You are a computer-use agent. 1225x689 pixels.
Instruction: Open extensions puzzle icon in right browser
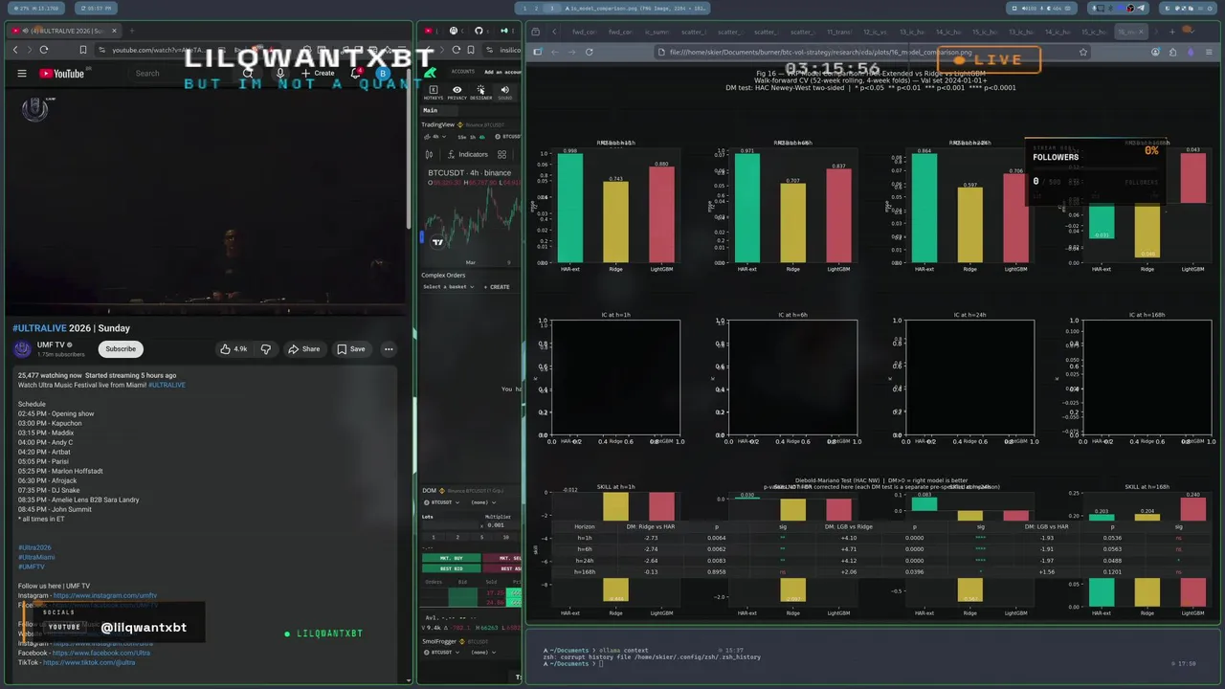pyautogui.click(x=1172, y=53)
